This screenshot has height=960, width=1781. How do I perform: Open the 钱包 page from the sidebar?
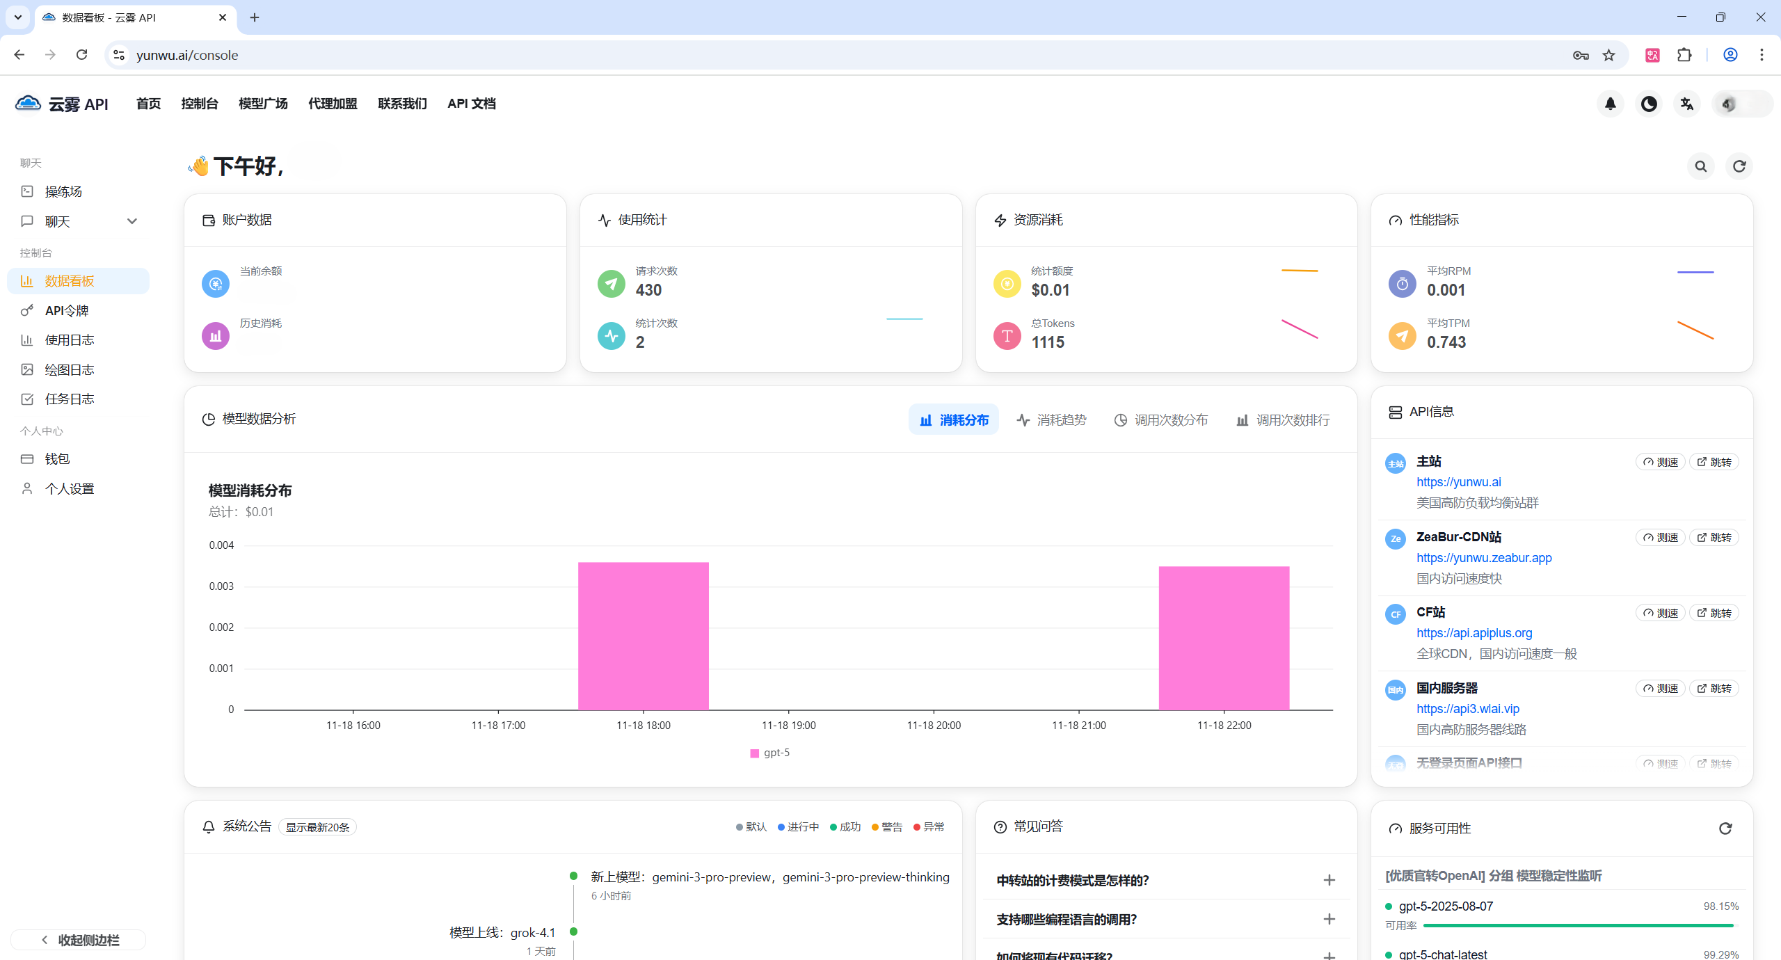point(58,458)
